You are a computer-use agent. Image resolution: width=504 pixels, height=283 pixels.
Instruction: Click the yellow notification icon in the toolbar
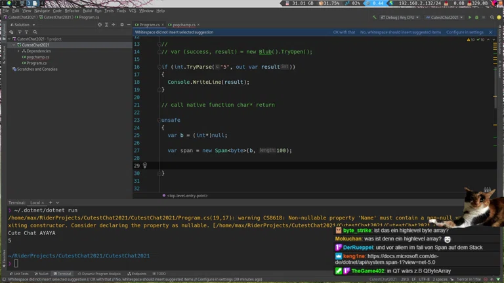pyautogui.click(x=499, y=17)
